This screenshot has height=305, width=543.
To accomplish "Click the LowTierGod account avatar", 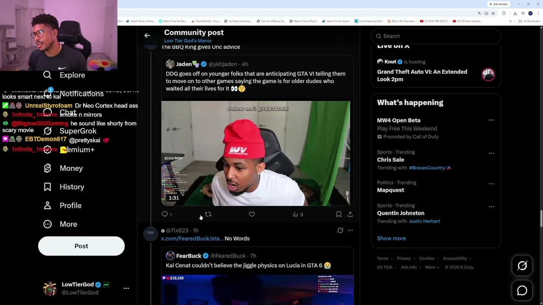I will pyautogui.click(x=50, y=288).
